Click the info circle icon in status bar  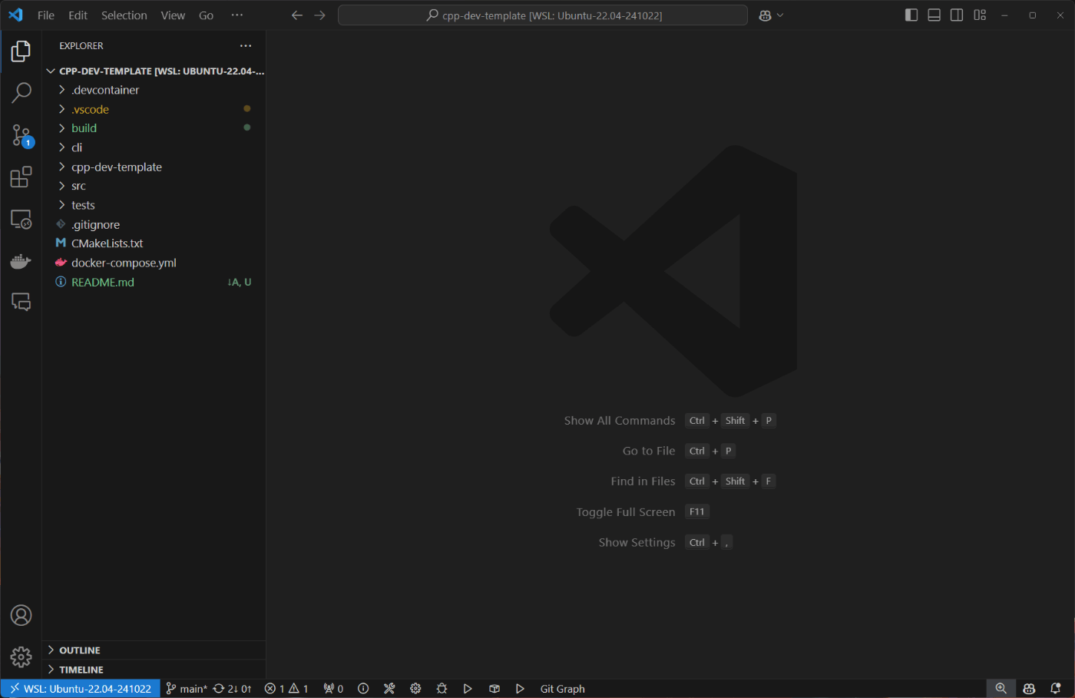pos(364,689)
